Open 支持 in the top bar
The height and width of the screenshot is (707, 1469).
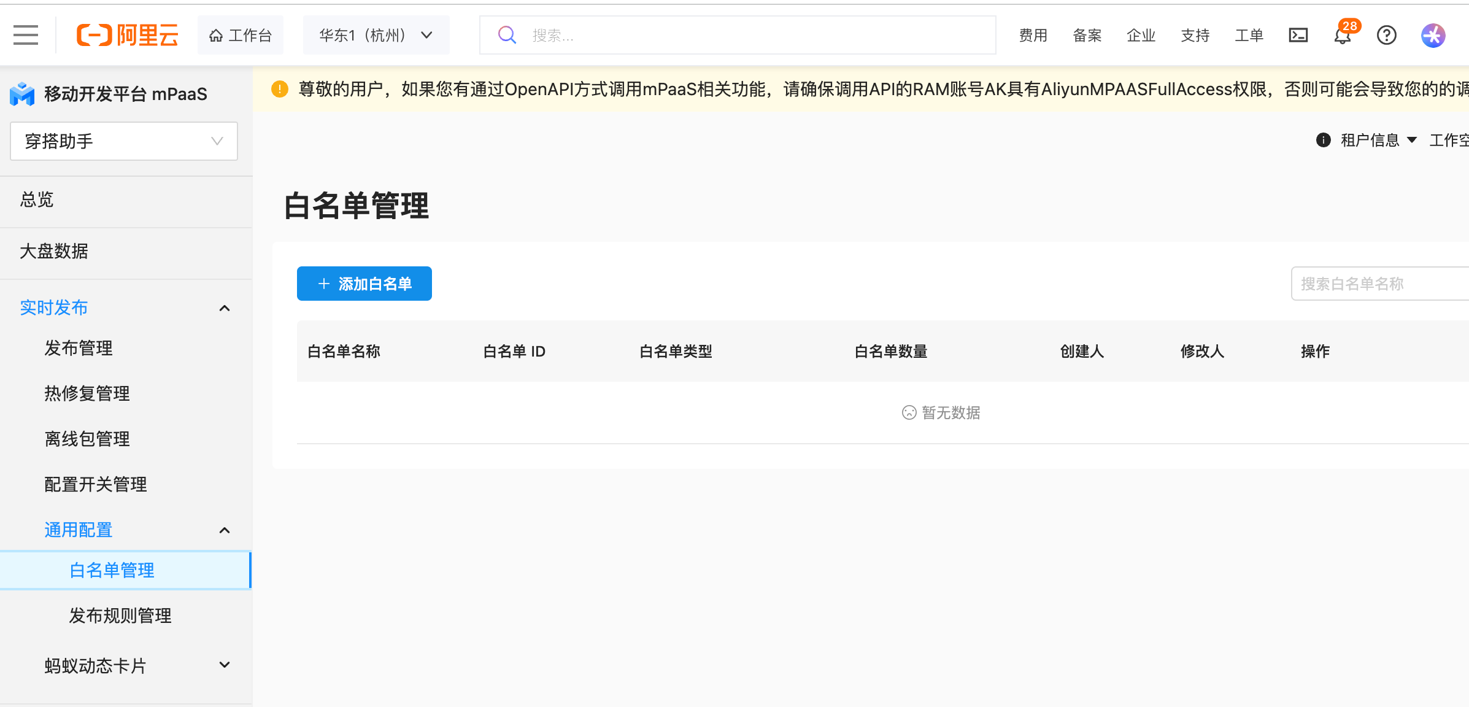pos(1195,35)
